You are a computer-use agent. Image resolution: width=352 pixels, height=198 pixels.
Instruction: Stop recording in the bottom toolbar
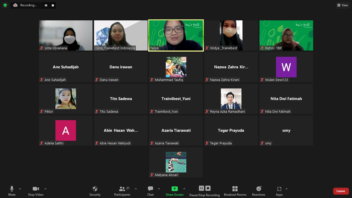pos(208,188)
